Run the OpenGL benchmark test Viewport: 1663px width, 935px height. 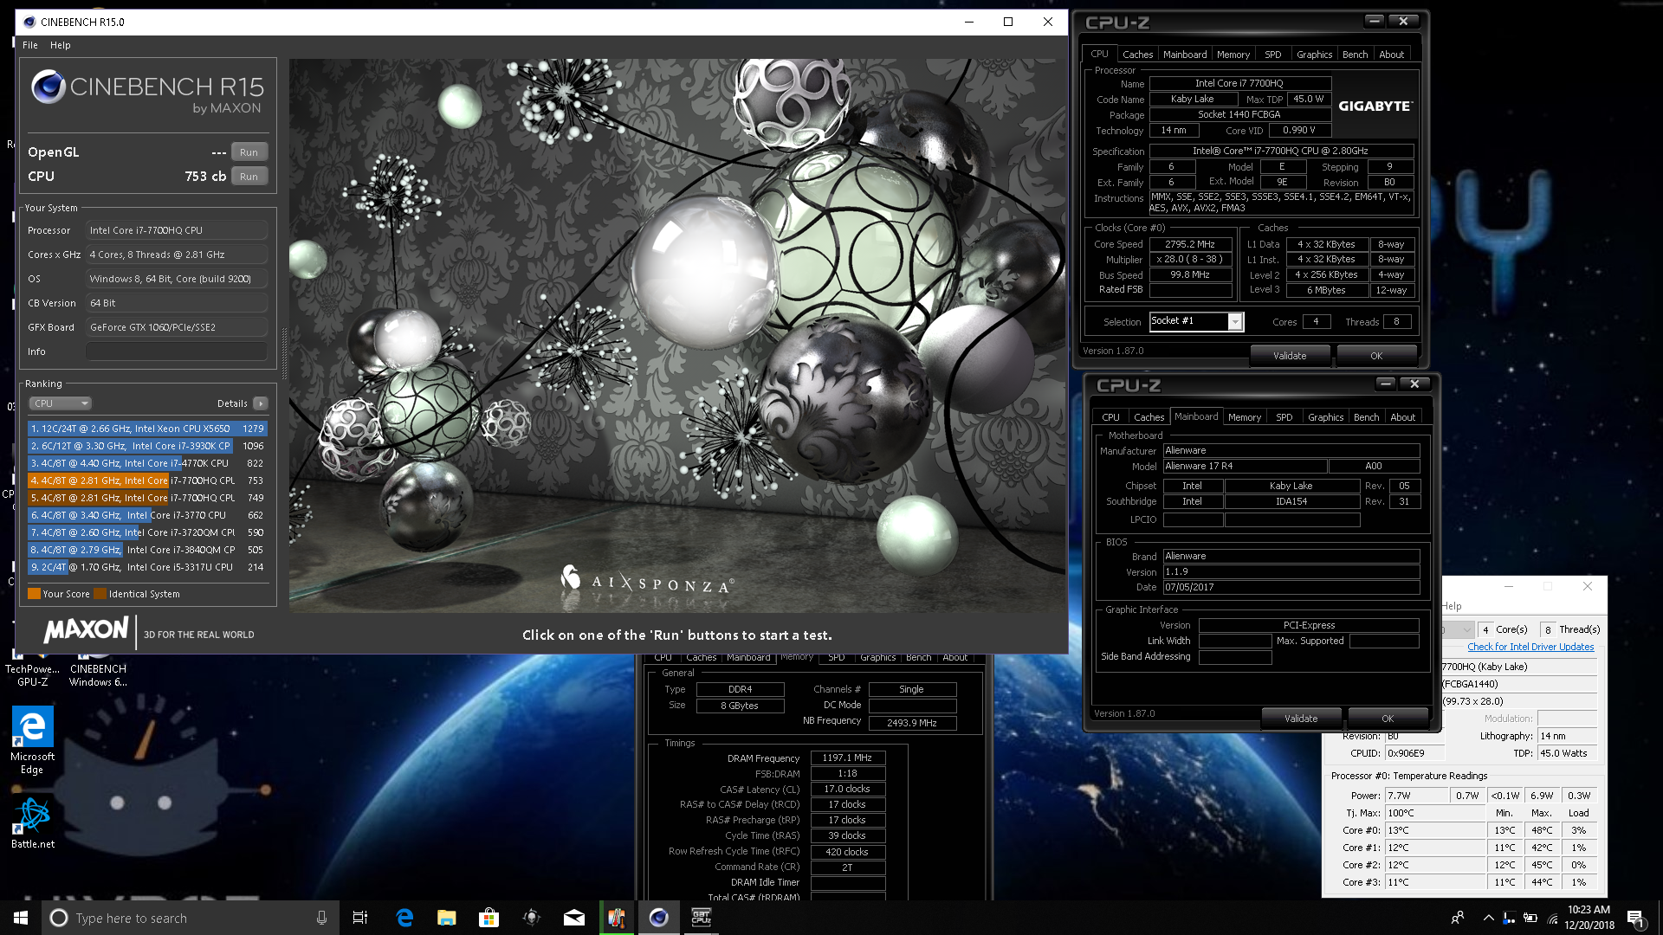tap(249, 152)
